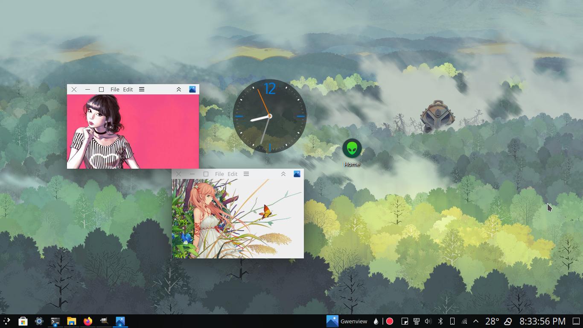583x328 pixels.
Task: Click the Gwenview app icon in the pink portrait window's title bar
Action: (192, 89)
